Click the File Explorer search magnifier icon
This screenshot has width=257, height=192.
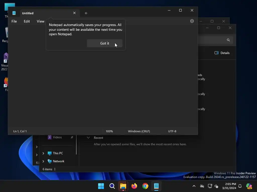tap(228, 40)
